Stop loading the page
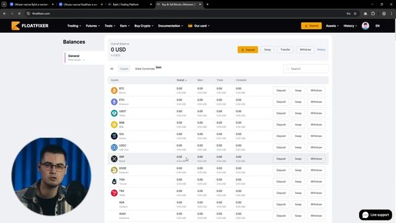Viewport: 396px width, 223px height. pyautogui.click(x=19, y=14)
